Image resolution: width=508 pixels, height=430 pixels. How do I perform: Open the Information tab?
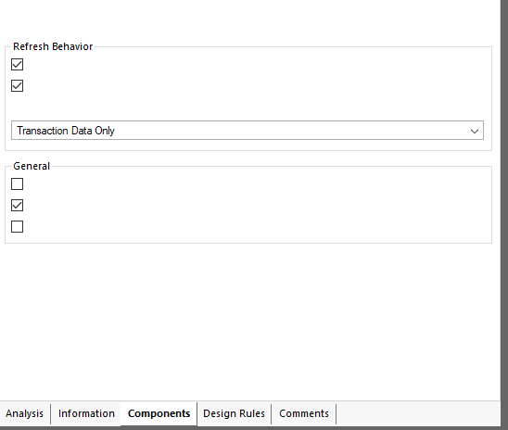tap(86, 413)
